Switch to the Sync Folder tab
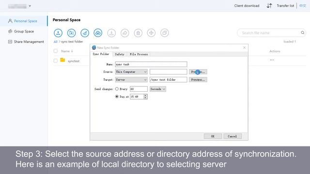The height and width of the screenshot is (174, 310). (101, 54)
